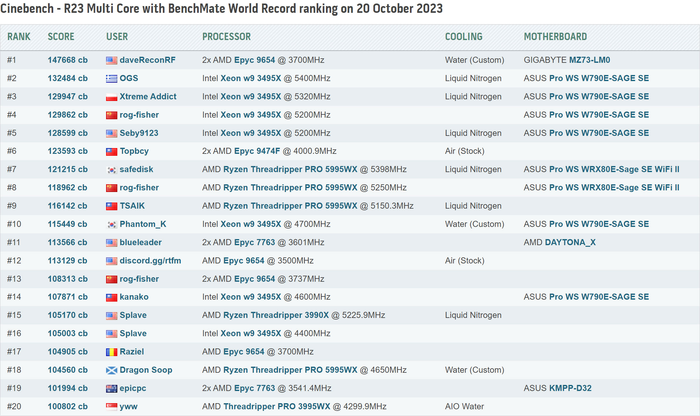The width and height of the screenshot is (700, 416).
Task: Click the Epyc 9654 processor link in rank #1
Action: tap(254, 60)
